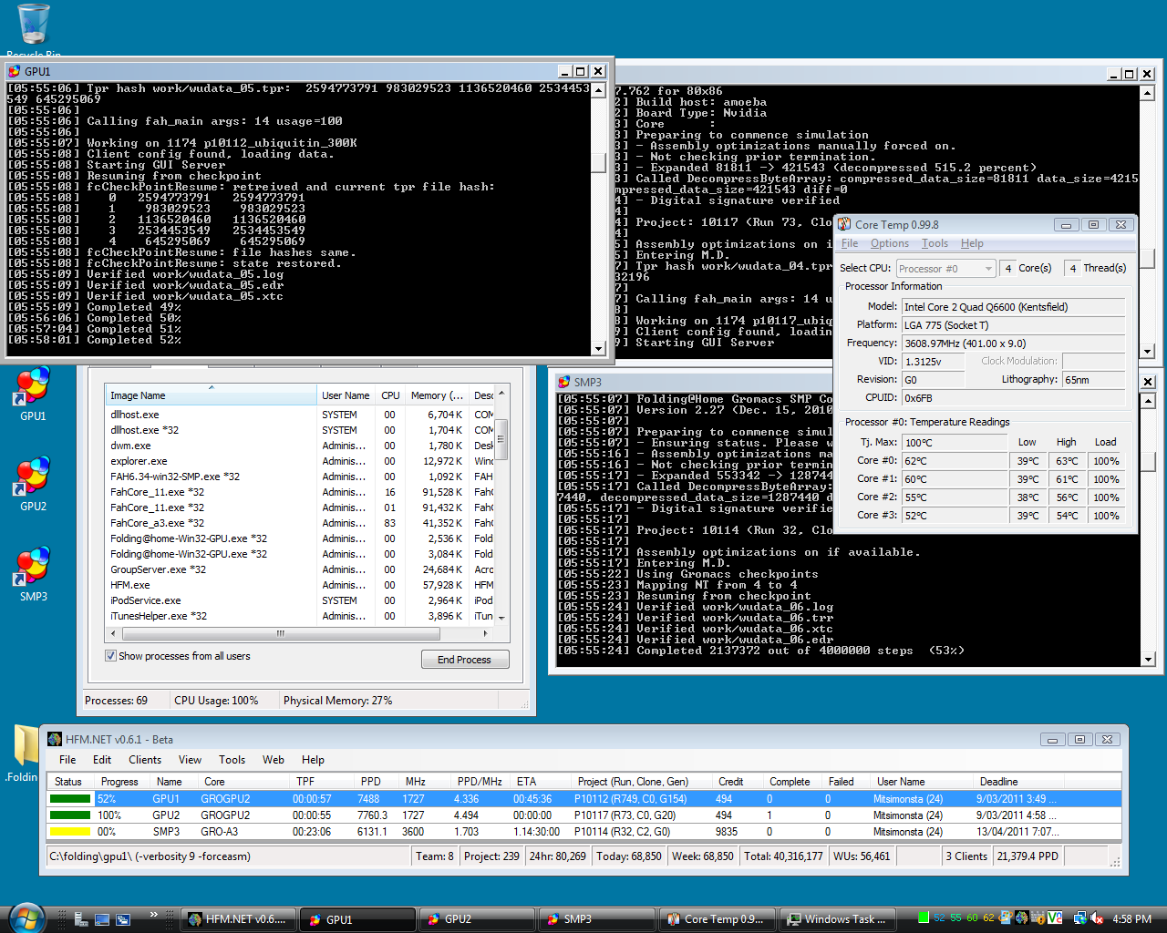Sort Task Manager by Image Name column

(212, 395)
